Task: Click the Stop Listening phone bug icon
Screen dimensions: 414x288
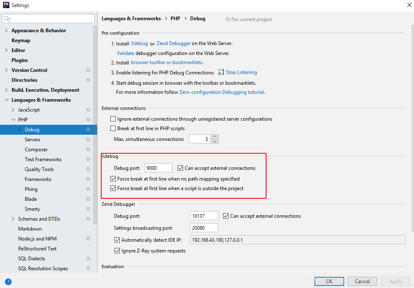Action: [221, 72]
